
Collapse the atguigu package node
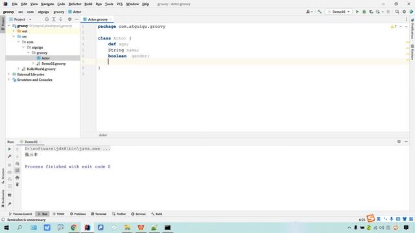(x=23, y=47)
